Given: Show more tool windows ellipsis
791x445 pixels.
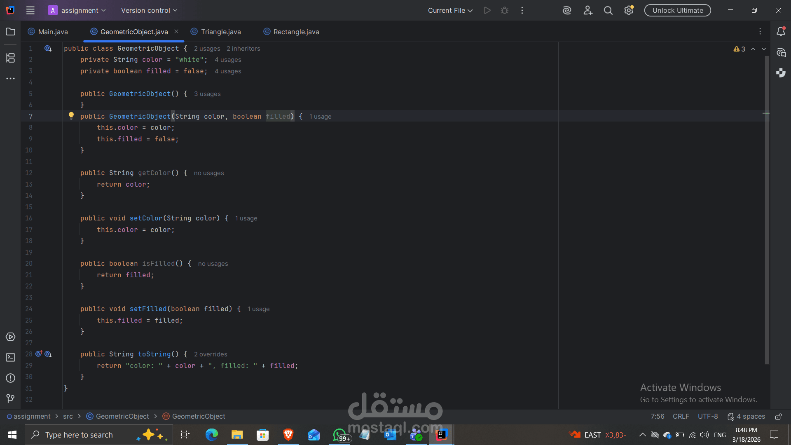Looking at the screenshot, I should (10, 78).
